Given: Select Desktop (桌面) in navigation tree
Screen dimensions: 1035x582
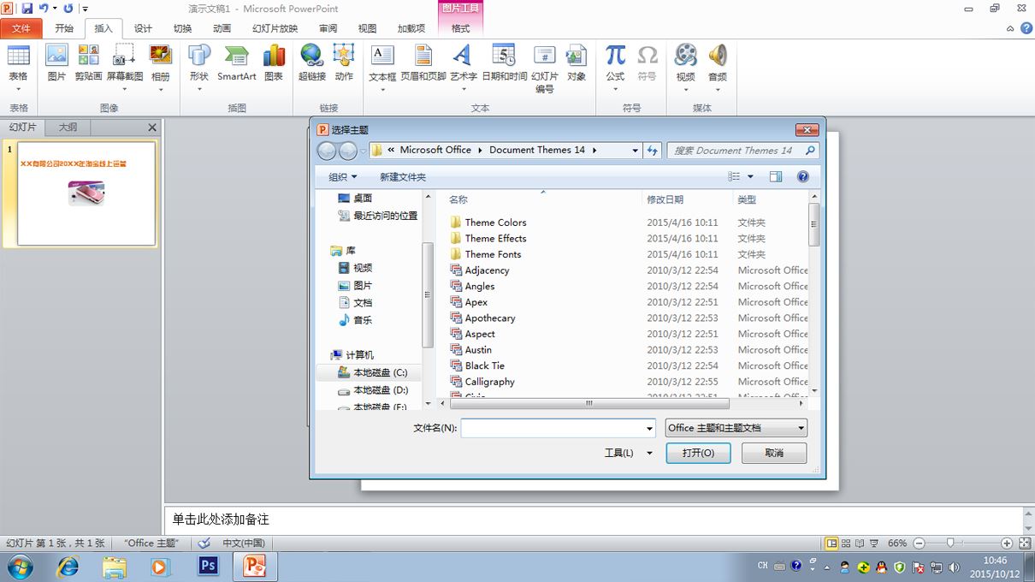Looking at the screenshot, I should pyautogui.click(x=355, y=199).
